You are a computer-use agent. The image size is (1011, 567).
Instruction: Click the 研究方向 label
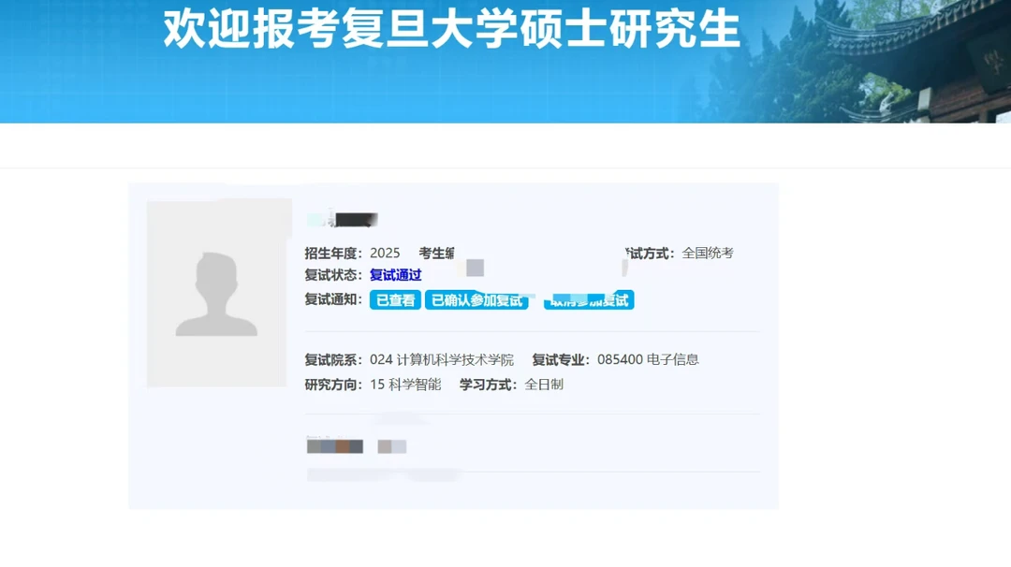click(x=333, y=385)
